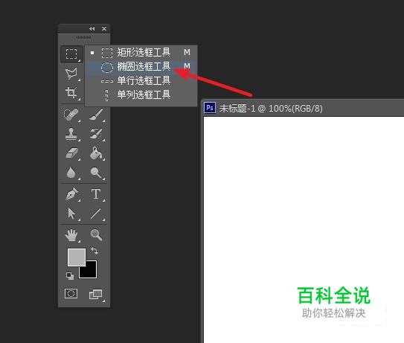Reset to default foreground and background colors
This screenshot has height=343, width=404.
pyautogui.click(x=70, y=276)
